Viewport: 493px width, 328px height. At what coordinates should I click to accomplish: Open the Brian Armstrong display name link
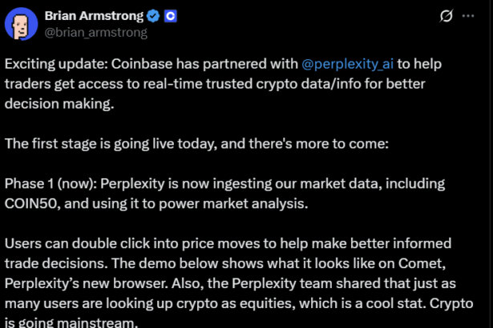(x=94, y=16)
